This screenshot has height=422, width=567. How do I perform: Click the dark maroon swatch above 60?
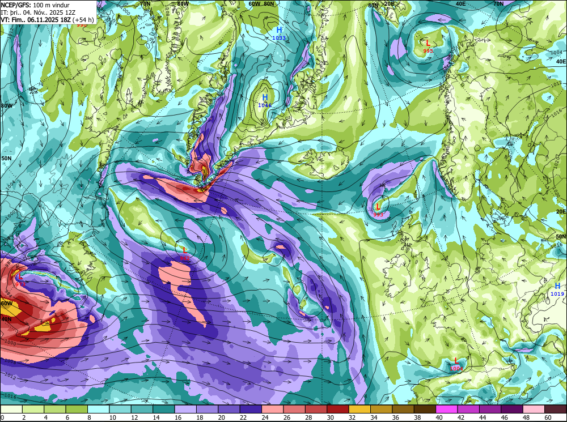pyautogui.click(x=556, y=409)
